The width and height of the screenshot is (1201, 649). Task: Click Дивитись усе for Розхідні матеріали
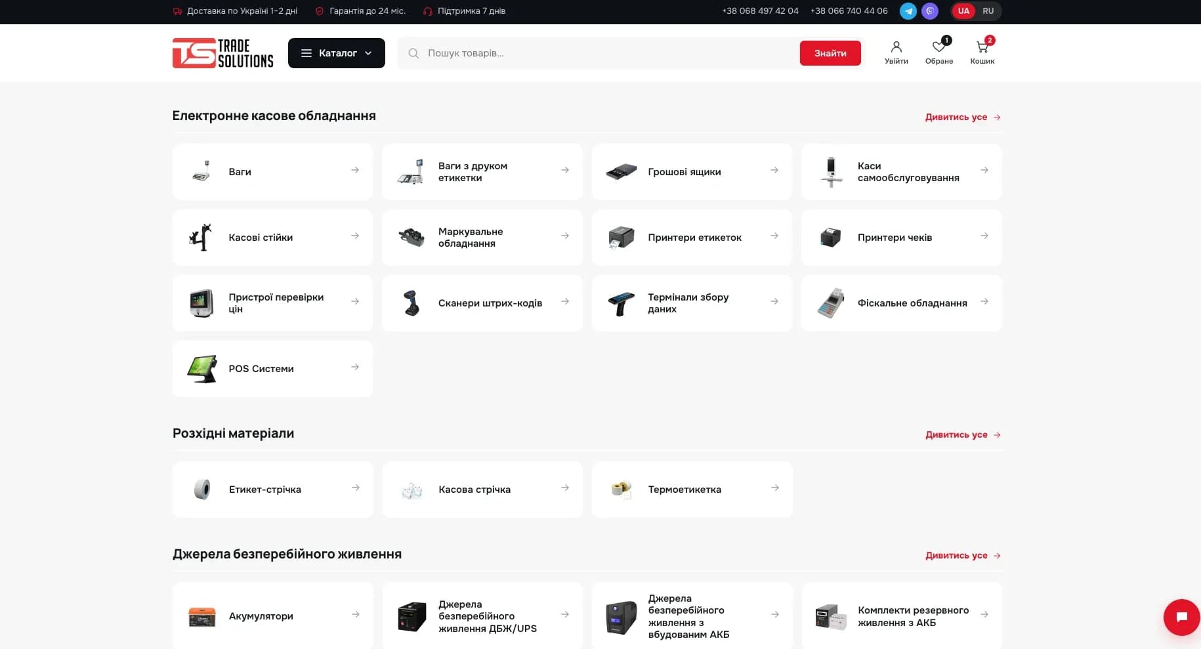963,434
